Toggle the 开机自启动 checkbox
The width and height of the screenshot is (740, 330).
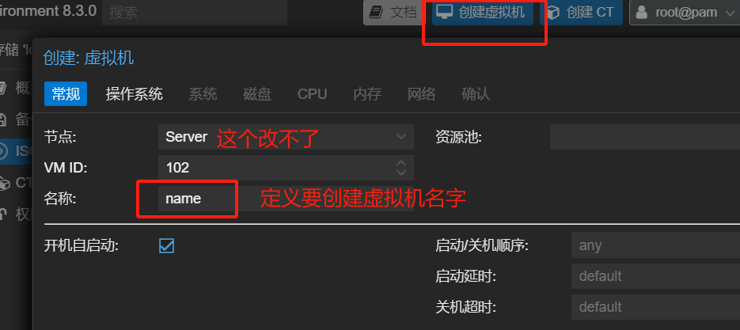pyautogui.click(x=166, y=245)
